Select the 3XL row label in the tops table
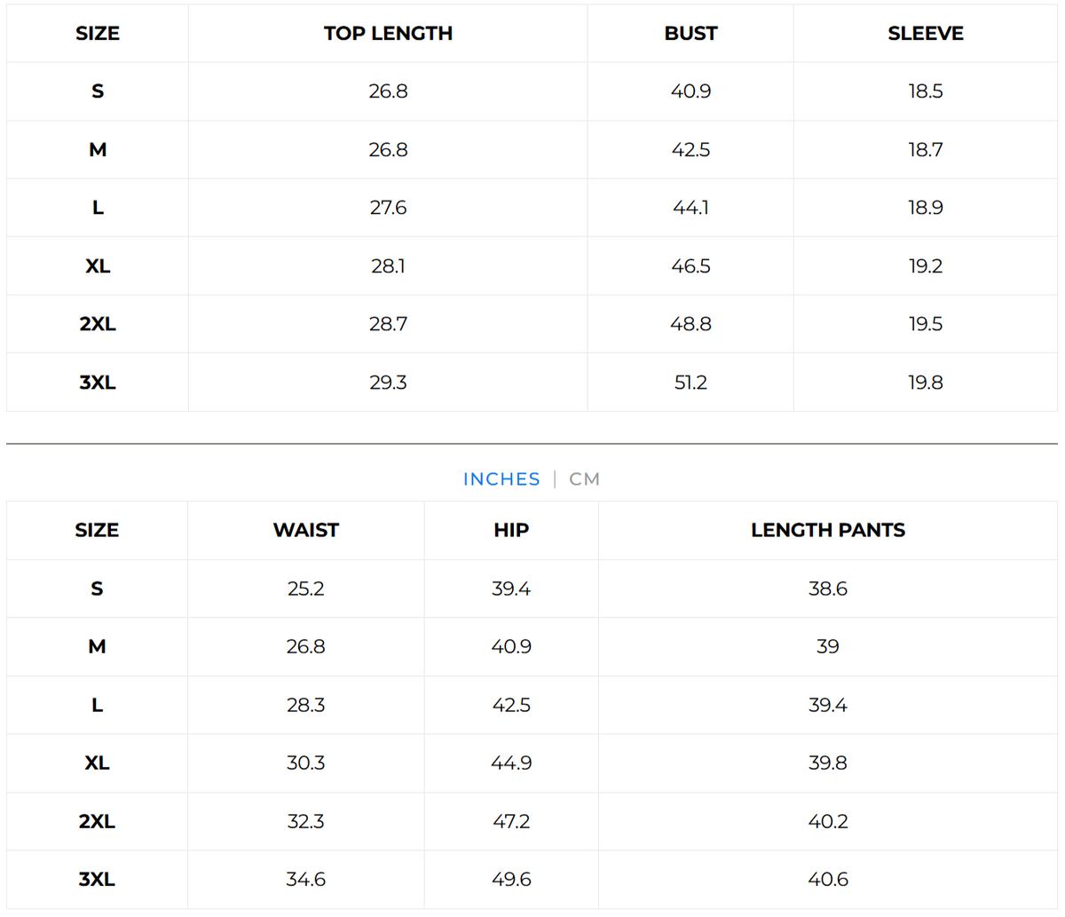This screenshot has height=917, width=1065. coord(98,383)
